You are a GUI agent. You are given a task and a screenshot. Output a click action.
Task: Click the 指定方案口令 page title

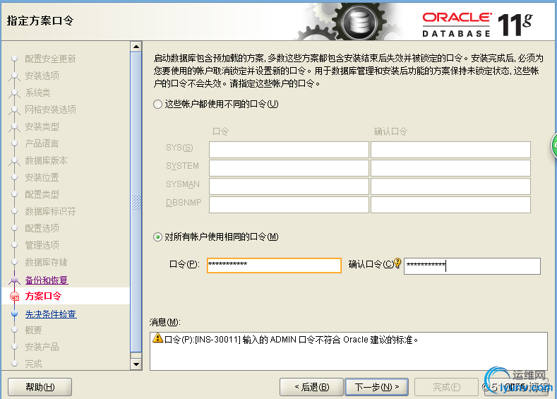pyautogui.click(x=40, y=20)
